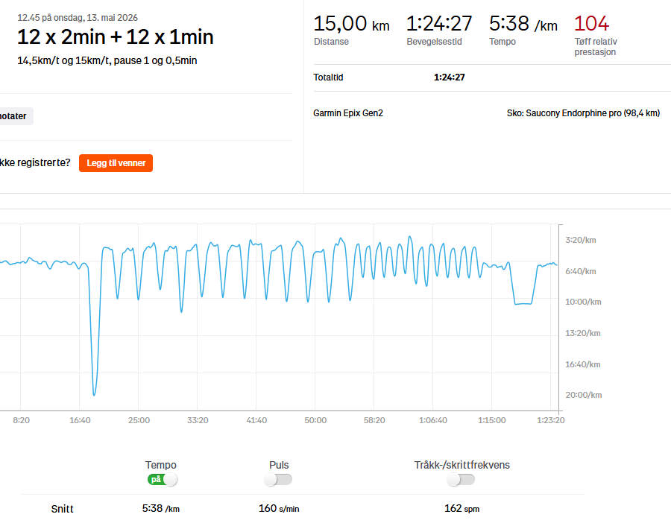
Task: Click the 50:00 time axis label
Action: click(315, 420)
